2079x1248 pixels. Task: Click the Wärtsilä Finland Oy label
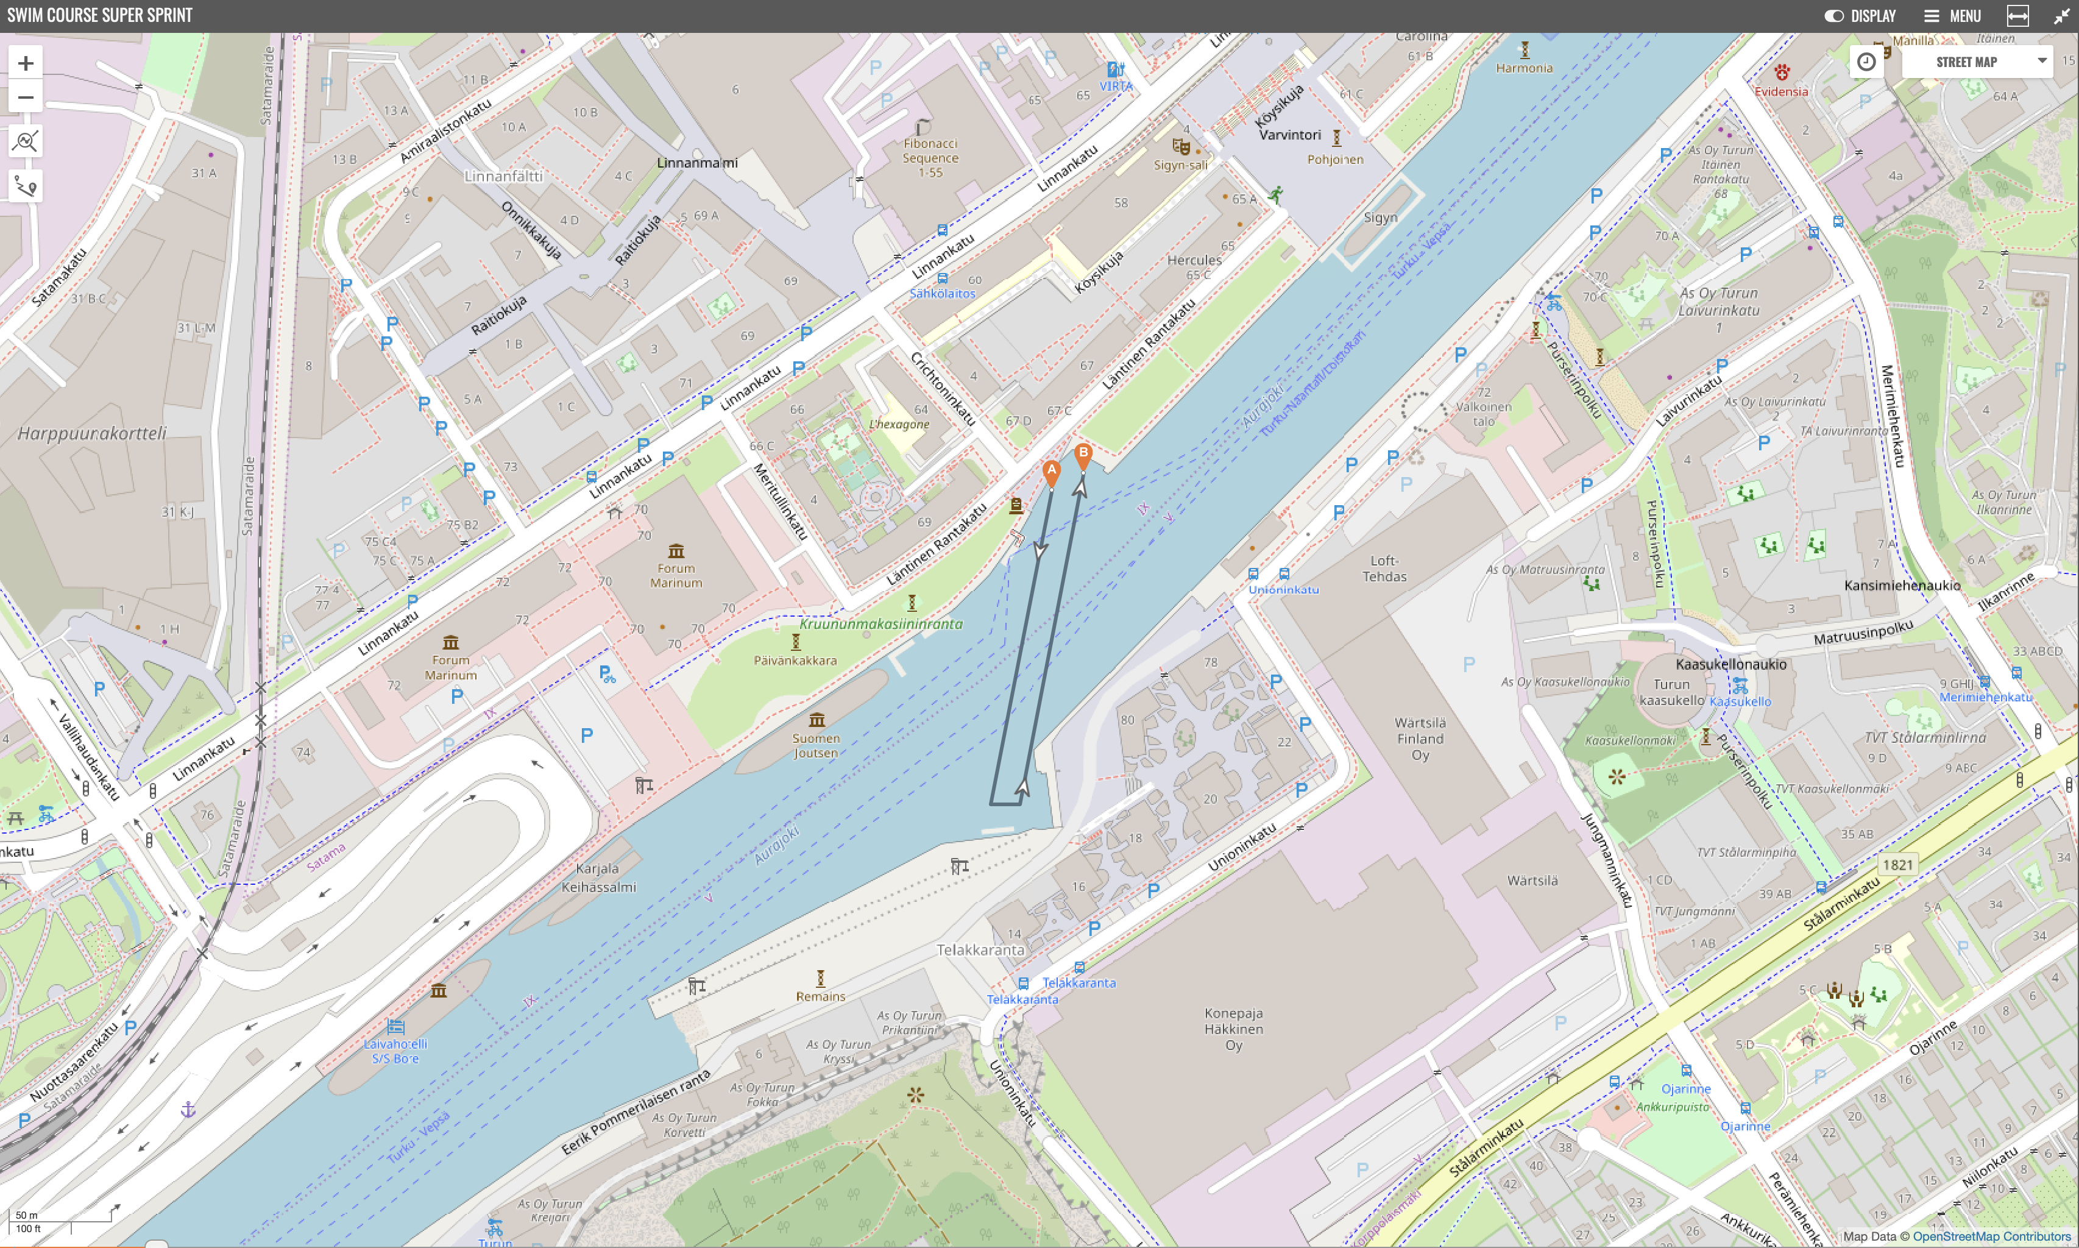click(x=1420, y=739)
